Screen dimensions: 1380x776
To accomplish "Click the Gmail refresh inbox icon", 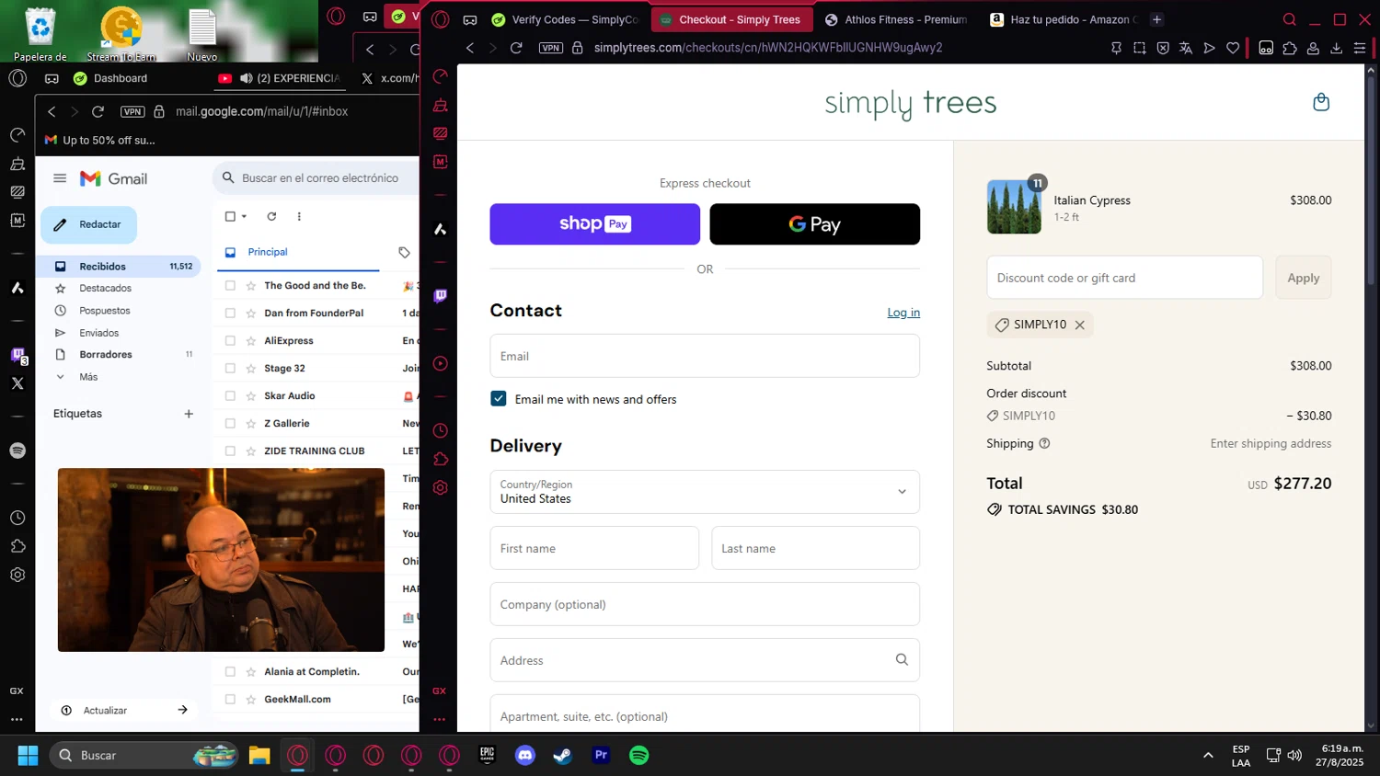I will click(271, 216).
